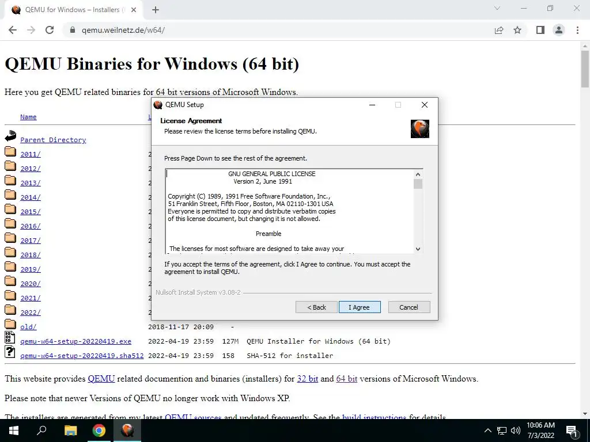
Task: Show hidden tray icons chevron
Action: point(487,430)
